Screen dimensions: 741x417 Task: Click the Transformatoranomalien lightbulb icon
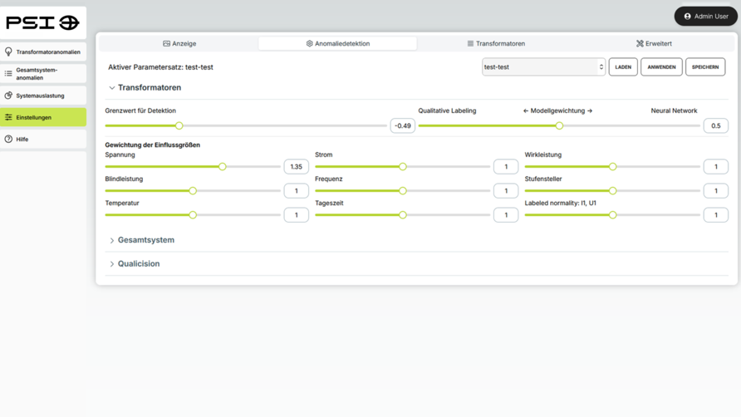[9, 52]
